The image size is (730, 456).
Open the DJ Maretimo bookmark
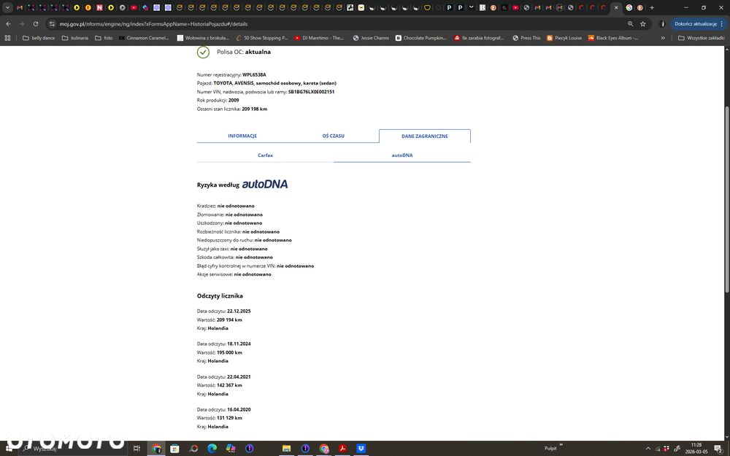click(x=319, y=38)
